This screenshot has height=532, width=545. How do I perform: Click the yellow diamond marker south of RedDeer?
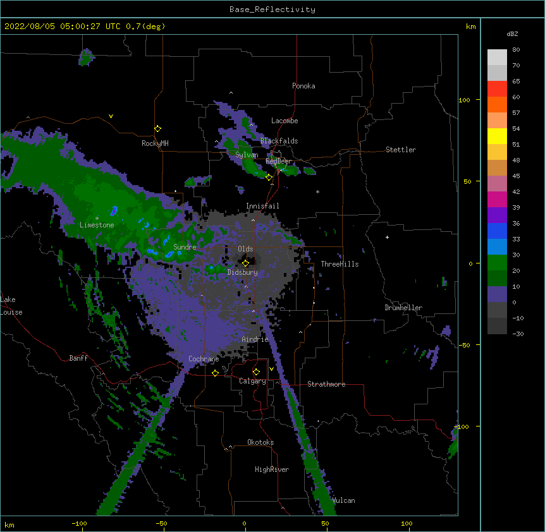coord(269,178)
